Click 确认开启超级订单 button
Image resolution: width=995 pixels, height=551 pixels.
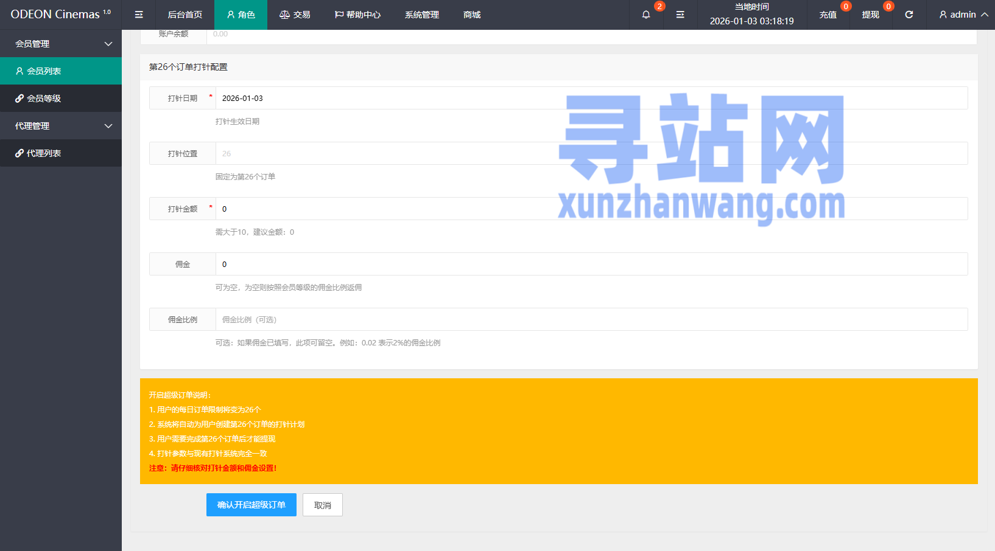[x=251, y=505]
